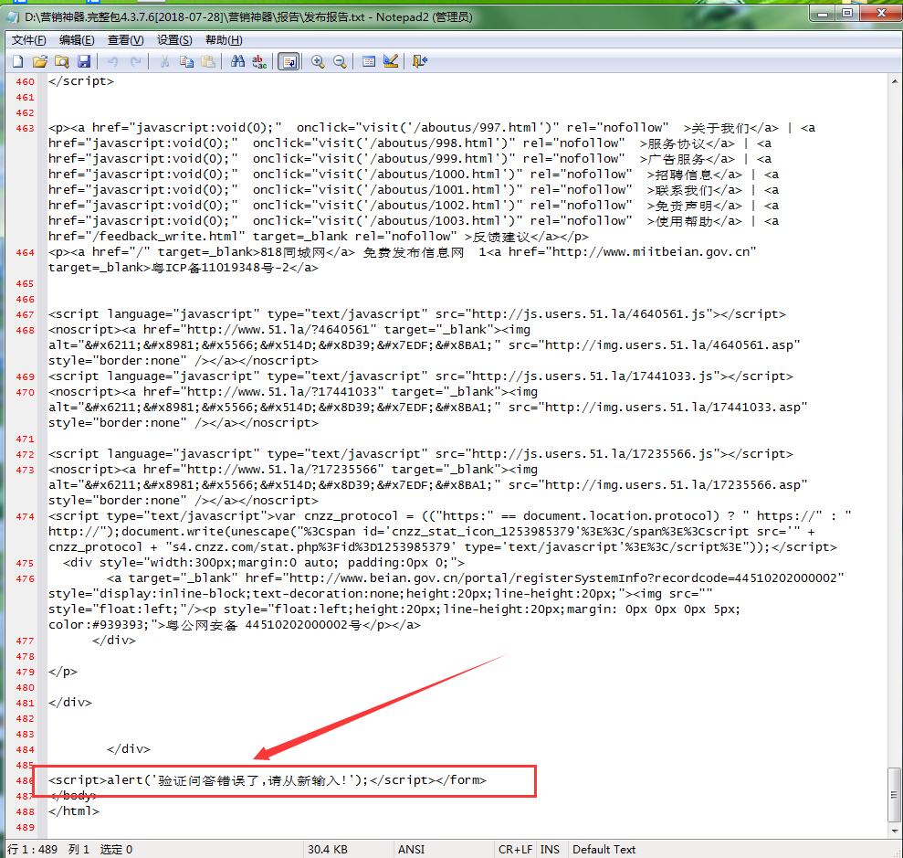This screenshot has height=858, width=903.
Task: Click ANSI encoding in status bar
Action: click(411, 849)
